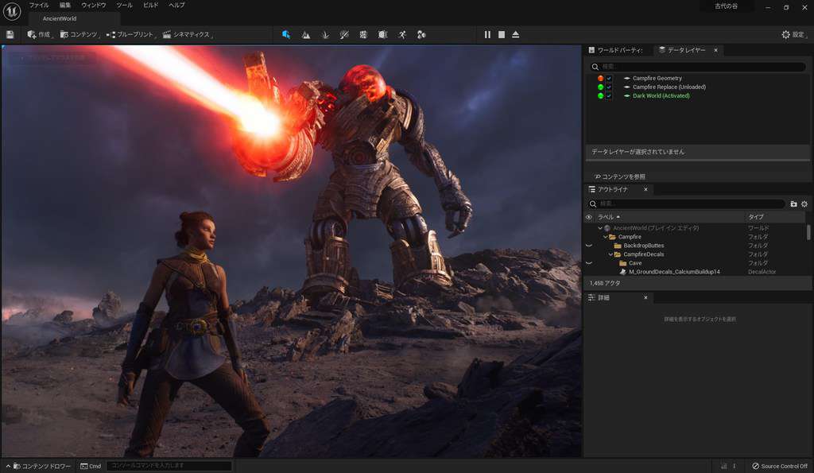Toggle the Campfire Replace (Unloaded) layer checkbox
The height and width of the screenshot is (473, 814).
pyautogui.click(x=609, y=87)
